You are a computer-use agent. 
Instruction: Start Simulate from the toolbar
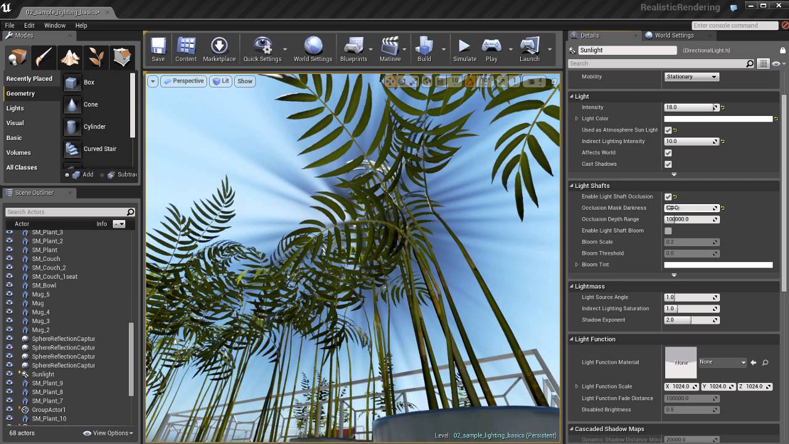[x=465, y=49]
